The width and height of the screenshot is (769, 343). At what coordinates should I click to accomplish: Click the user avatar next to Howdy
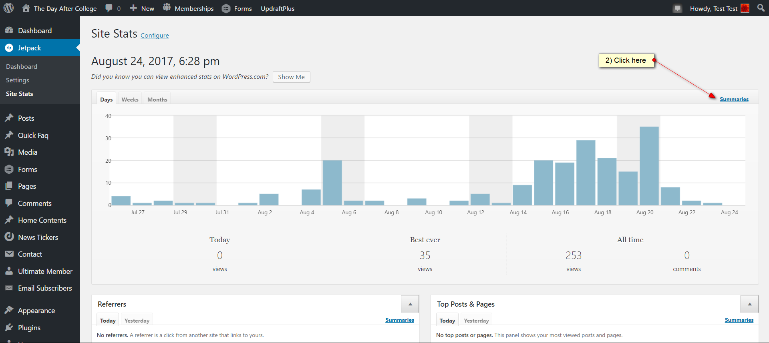coord(745,8)
